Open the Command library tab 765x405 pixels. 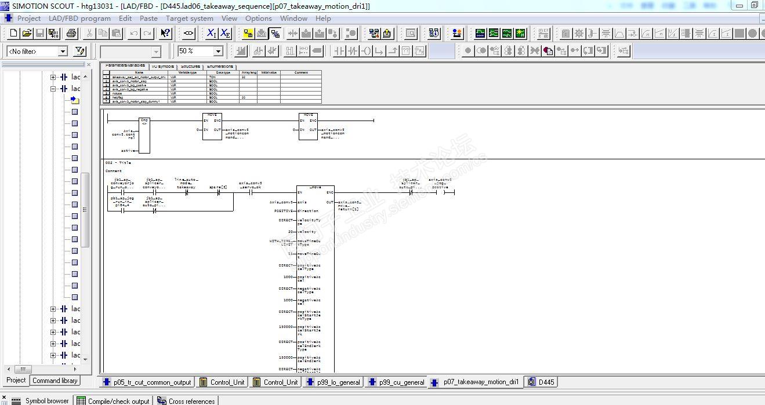[x=55, y=381]
